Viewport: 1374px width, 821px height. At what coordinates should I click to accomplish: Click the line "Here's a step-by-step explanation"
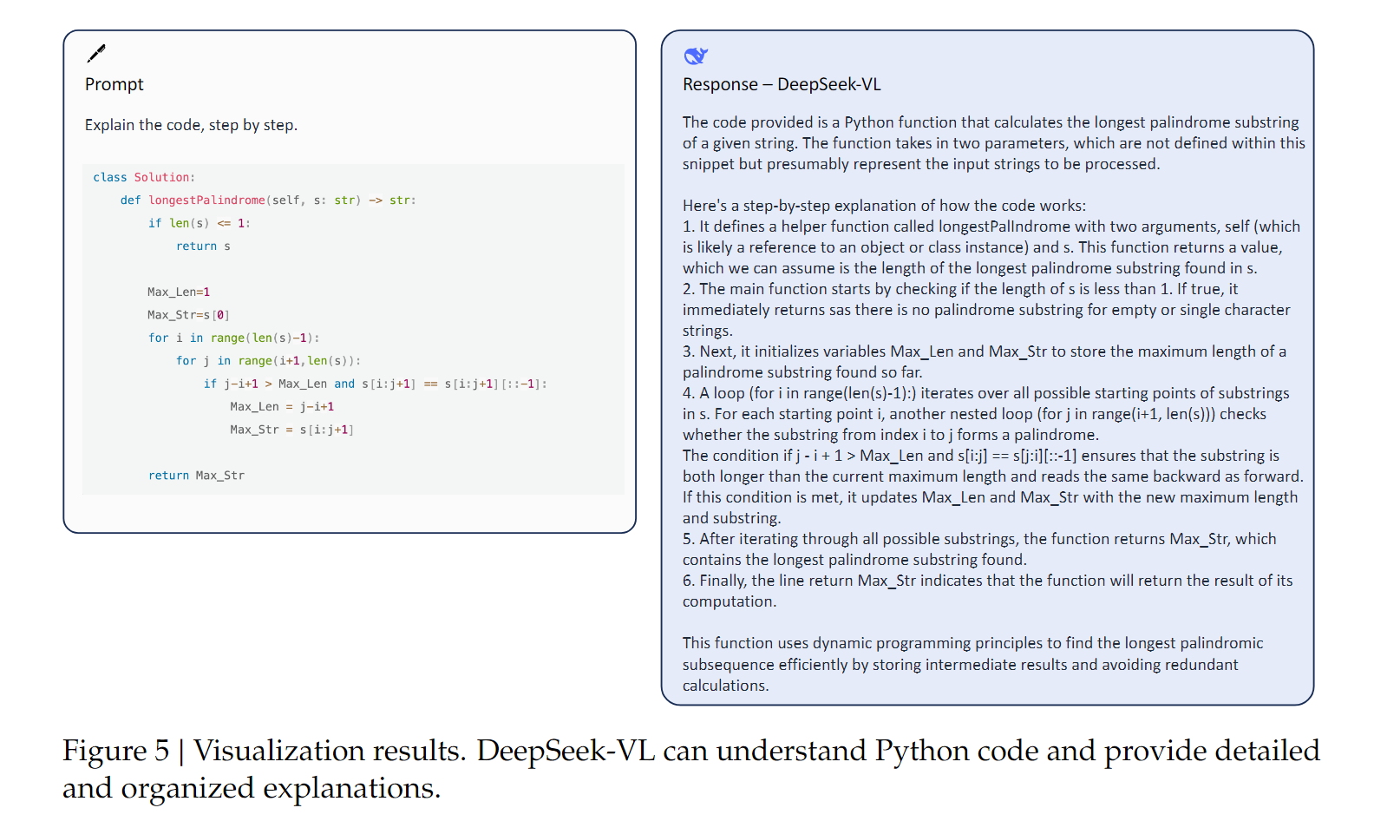[x=884, y=206]
